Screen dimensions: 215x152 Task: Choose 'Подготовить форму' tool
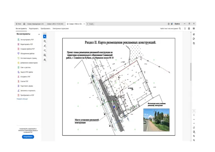tap(25, 86)
